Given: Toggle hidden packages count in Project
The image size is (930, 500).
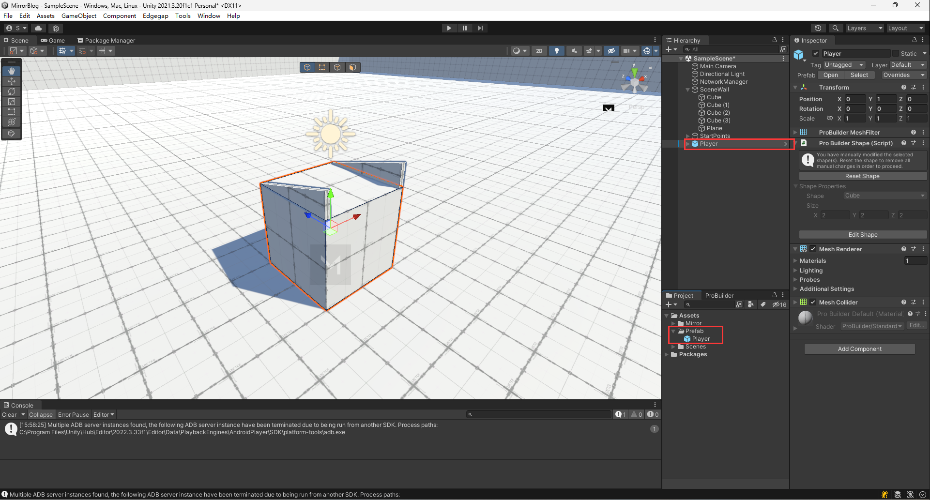Looking at the screenshot, I should point(779,304).
